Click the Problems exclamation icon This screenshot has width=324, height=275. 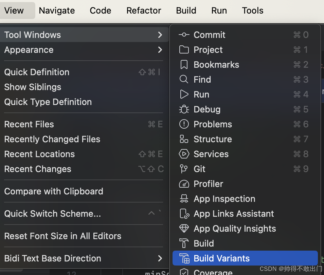point(184,124)
